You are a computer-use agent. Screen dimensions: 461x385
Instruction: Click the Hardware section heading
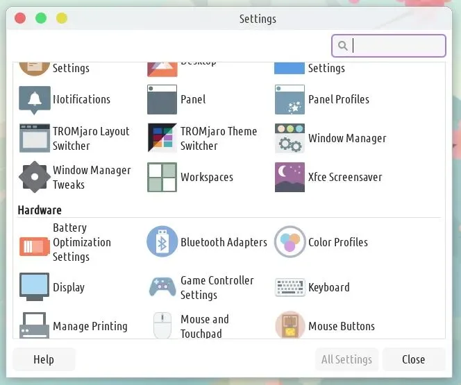(x=40, y=210)
